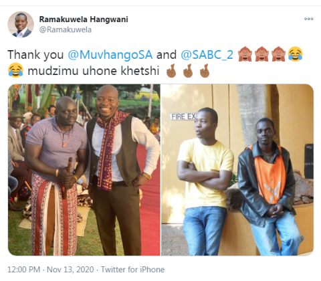Open Ramakuwela Hangwani's profile picture

(x=21, y=25)
